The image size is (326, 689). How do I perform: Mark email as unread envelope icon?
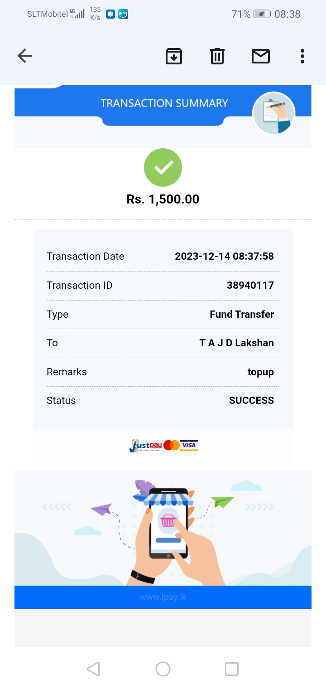pos(261,56)
